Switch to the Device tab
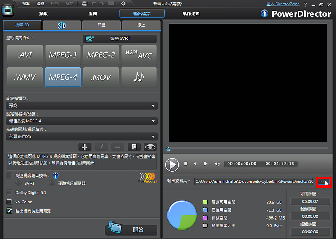Image resolution: width=336 pixels, height=239 pixels. [x=101, y=26]
